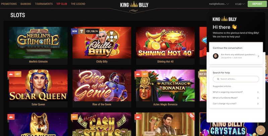Open the Tournaments menu item
This screenshot has width=268, height=136.
click(44, 4)
